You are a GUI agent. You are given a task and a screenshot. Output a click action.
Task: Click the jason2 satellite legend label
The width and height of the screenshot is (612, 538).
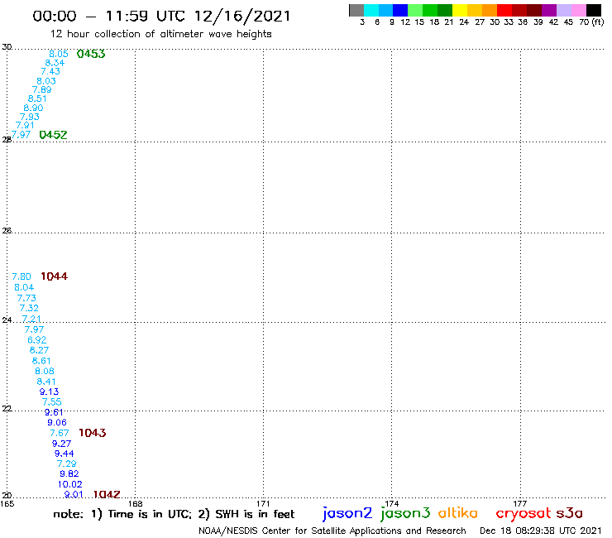(x=347, y=513)
